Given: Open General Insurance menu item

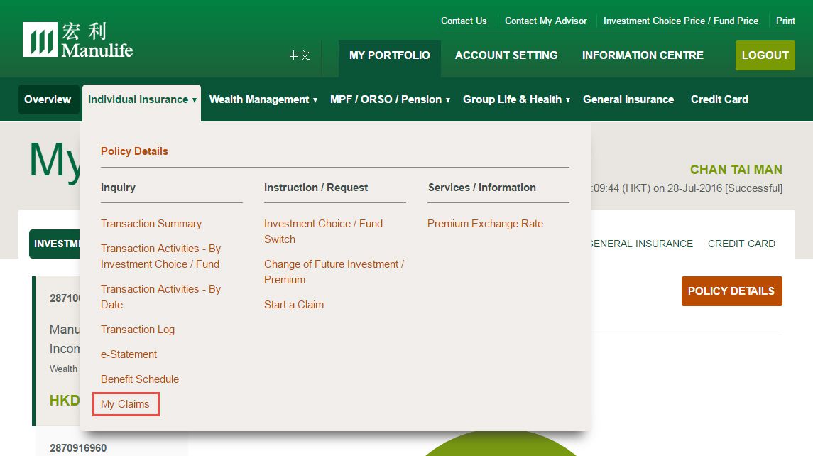Looking at the screenshot, I should (628, 99).
